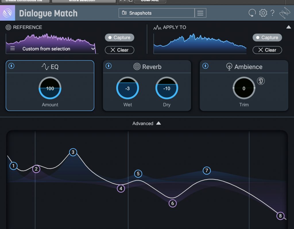Toggle the Ambience module power
The width and height of the screenshot is (294, 229).
point(205,66)
